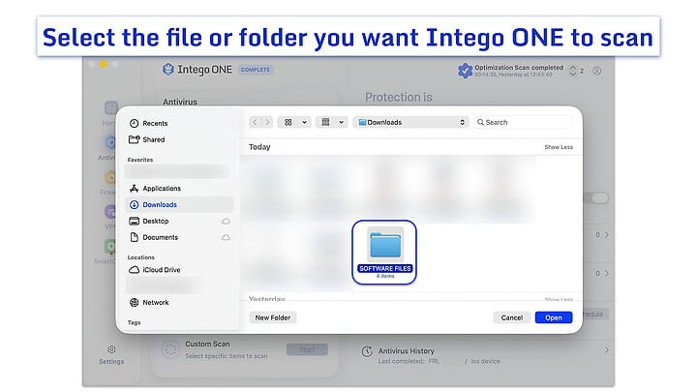Click the Network globe icon
Image resolution: width=697 pixels, height=392 pixels.
(x=134, y=302)
